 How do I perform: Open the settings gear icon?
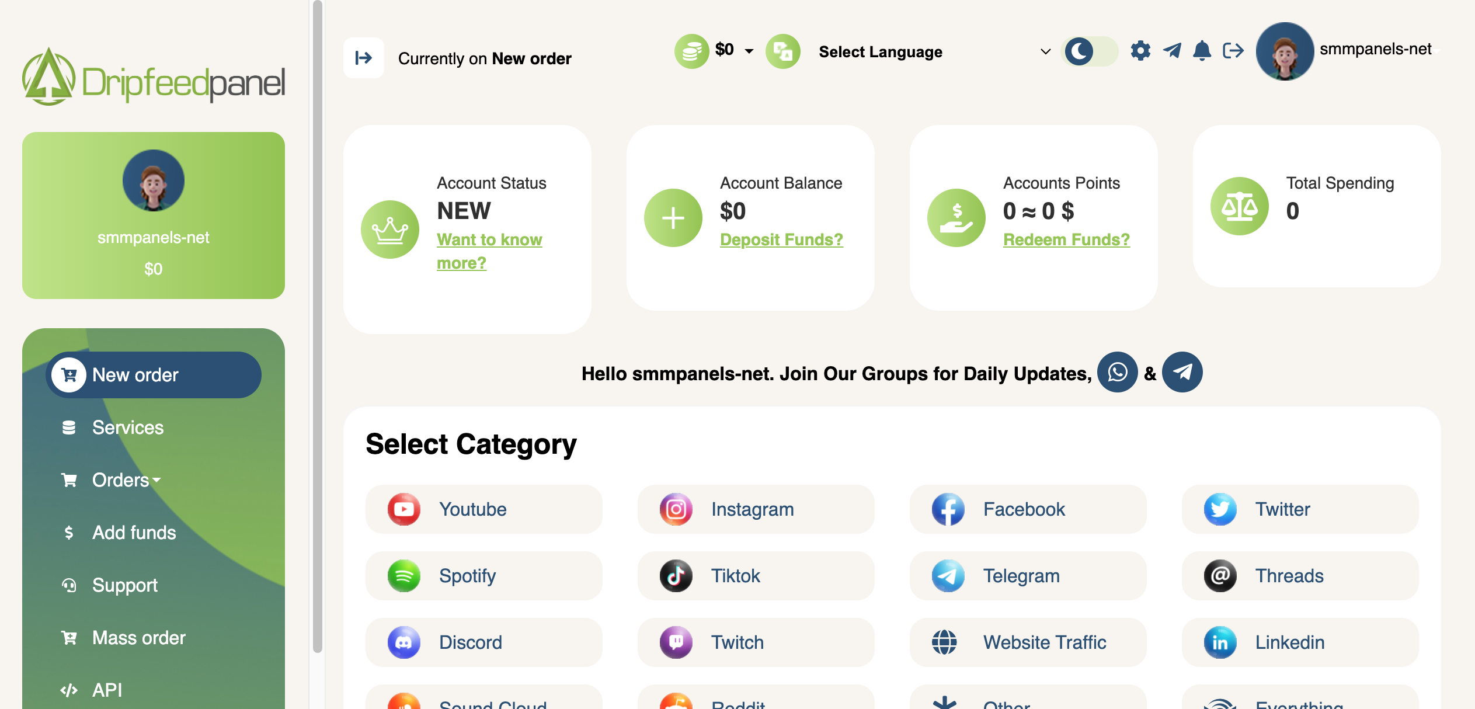[x=1140, y=51]
